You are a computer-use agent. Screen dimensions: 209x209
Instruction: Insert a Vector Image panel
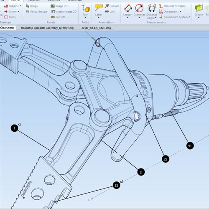pyautogui.click(x=36, y=12)
